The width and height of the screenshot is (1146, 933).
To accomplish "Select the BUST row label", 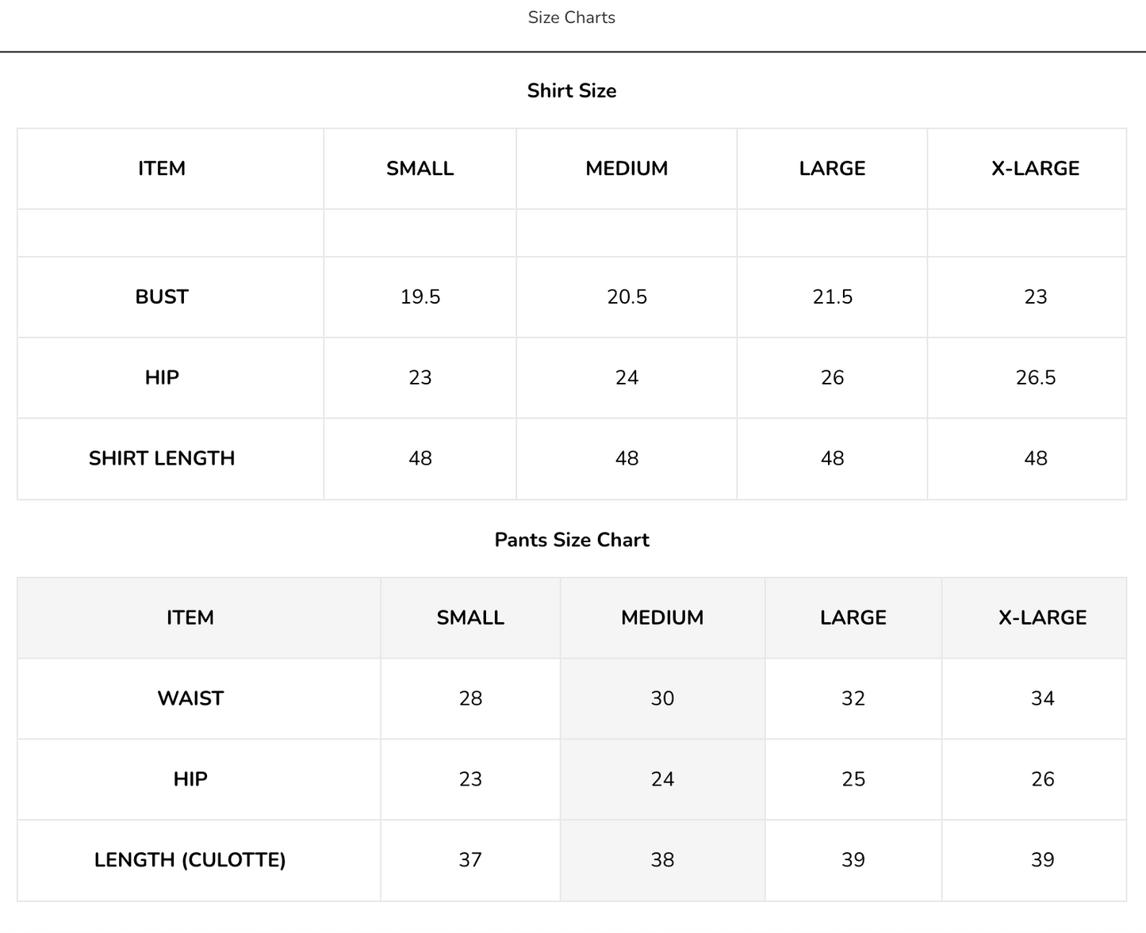I will (x=162, y=296).
